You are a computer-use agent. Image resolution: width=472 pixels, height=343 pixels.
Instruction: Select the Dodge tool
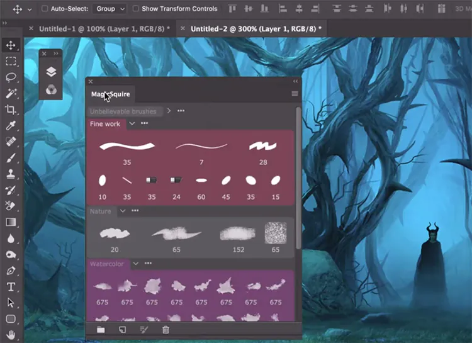11,255
